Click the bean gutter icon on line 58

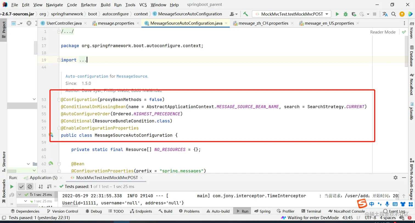tap(51, 135)
